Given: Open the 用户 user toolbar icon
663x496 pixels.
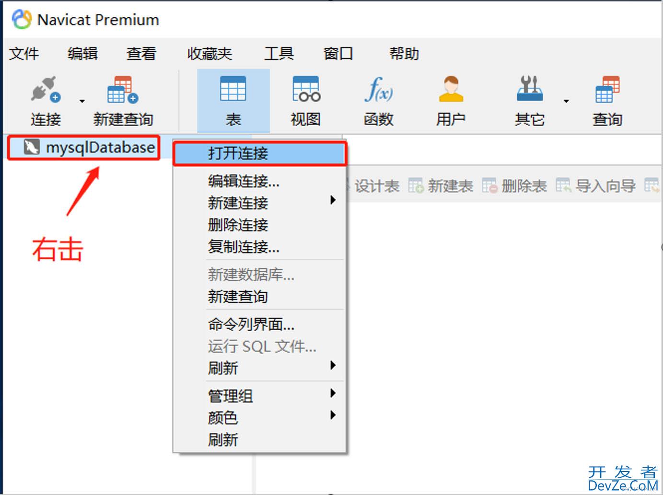Looking at the screenshot, I should (451, 89).
